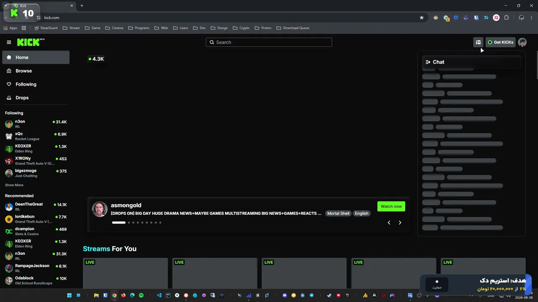Click the Kick logo in the header

31,42
